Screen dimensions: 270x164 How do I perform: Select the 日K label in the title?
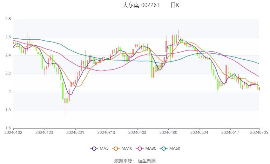pyautogui.click(x=175, y=5)
